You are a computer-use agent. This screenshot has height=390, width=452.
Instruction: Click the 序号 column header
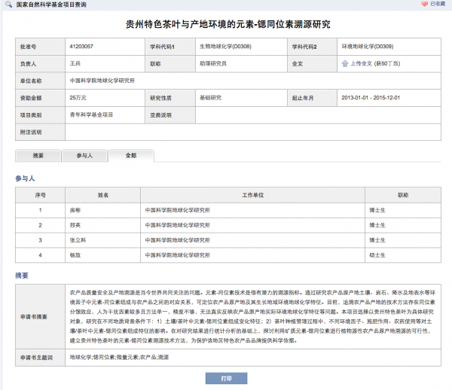tap(40, 195)
